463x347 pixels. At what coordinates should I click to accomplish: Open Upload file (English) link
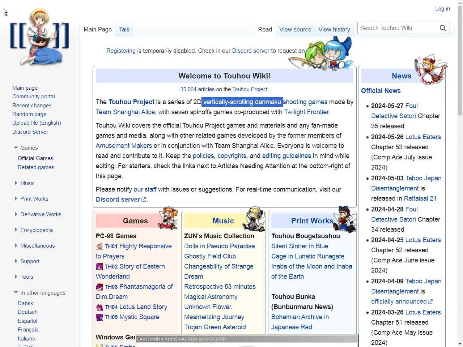pyautogui.click(x=37, y=123)
